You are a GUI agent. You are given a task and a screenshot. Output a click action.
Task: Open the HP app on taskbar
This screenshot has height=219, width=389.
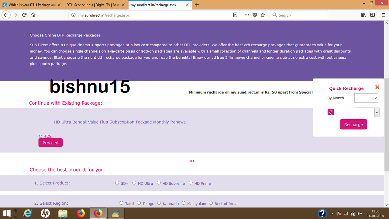(45, 213)
